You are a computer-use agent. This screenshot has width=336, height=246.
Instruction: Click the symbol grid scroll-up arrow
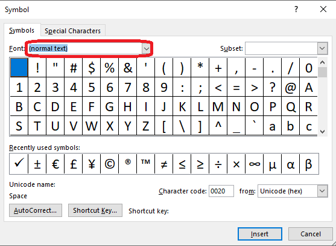[x=322, y=62]
